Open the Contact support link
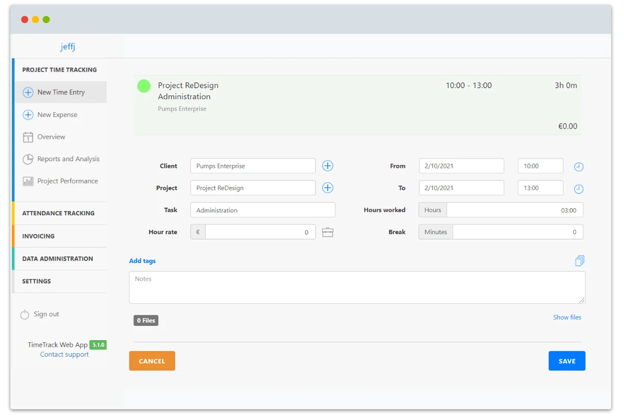Screen dimensions: 624x416 pyautogui.click(x=64, y=354)
